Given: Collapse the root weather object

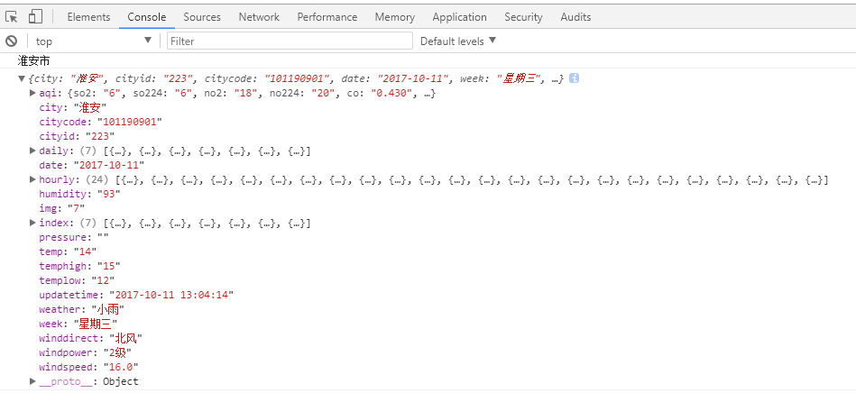Looking at the screenshot, I should click(x=22, y=79).
